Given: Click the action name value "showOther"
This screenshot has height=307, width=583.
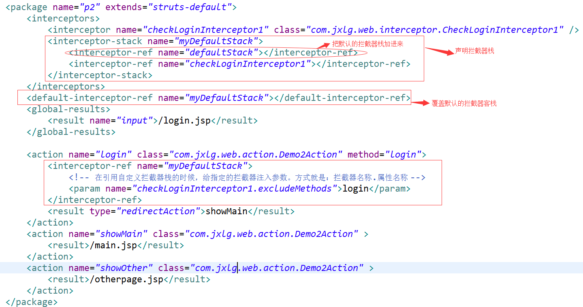Looking at the screenshot, I should point(124,268).
